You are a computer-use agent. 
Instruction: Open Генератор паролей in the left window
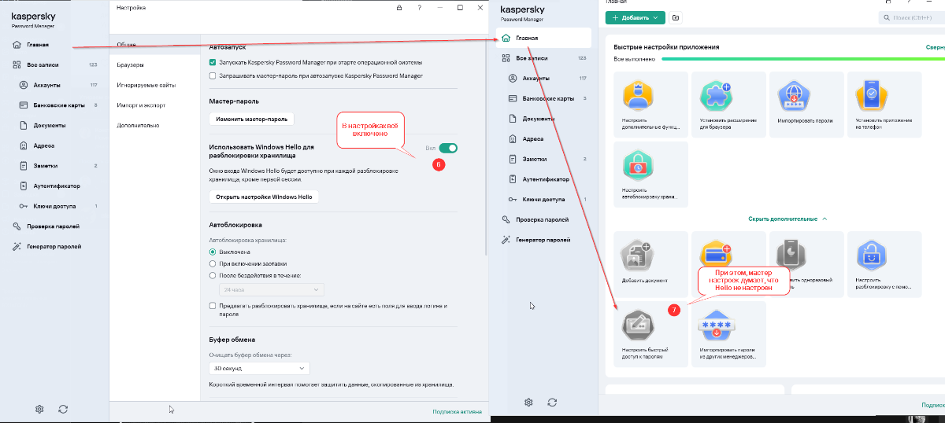[54, 246]
